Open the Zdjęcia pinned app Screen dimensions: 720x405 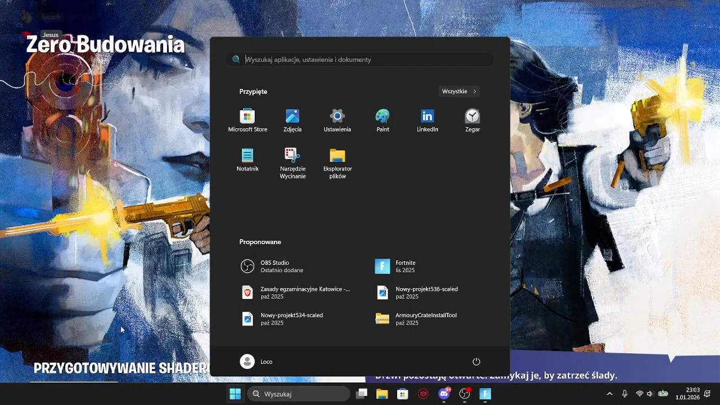pyautogui.click(x=292, y=121)
